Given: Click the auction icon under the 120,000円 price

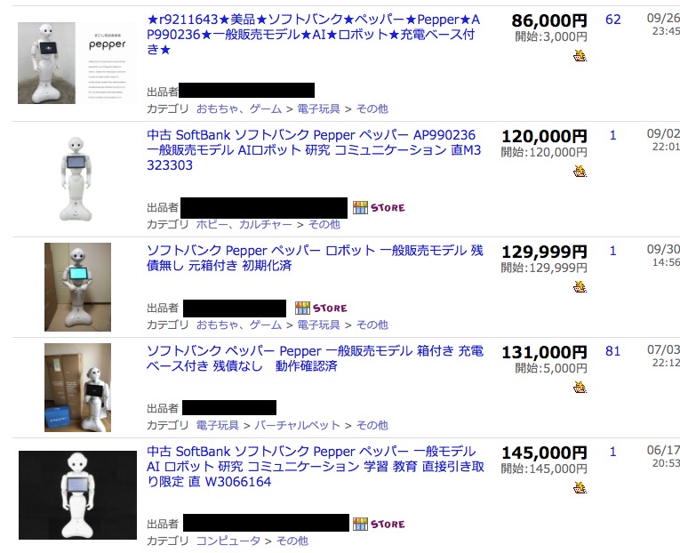Looking at the screenshot, I should 580,171.
